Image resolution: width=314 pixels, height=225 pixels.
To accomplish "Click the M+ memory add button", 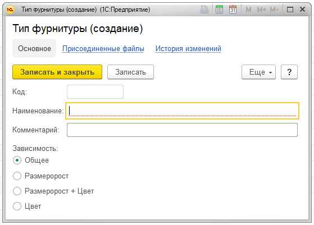I will [261, 10].
